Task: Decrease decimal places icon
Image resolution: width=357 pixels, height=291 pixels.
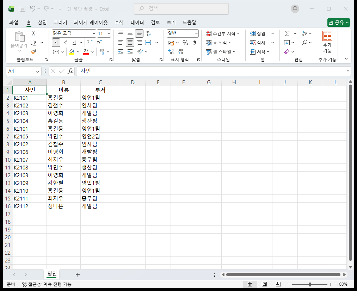Action: tap(180, 52)
